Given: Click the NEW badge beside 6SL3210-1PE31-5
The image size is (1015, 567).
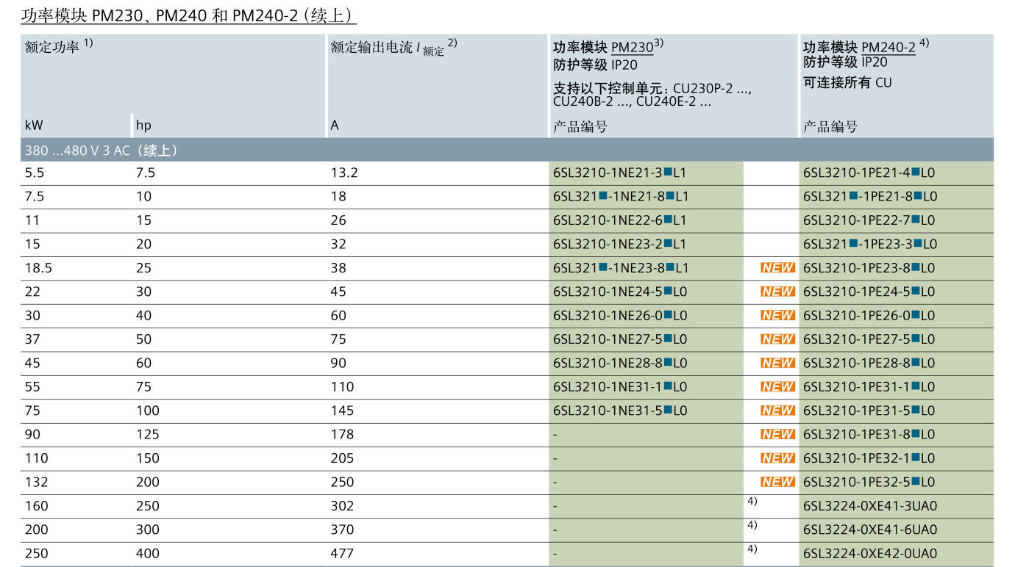Looking at the screenshot, I should (x=777, y=411).
